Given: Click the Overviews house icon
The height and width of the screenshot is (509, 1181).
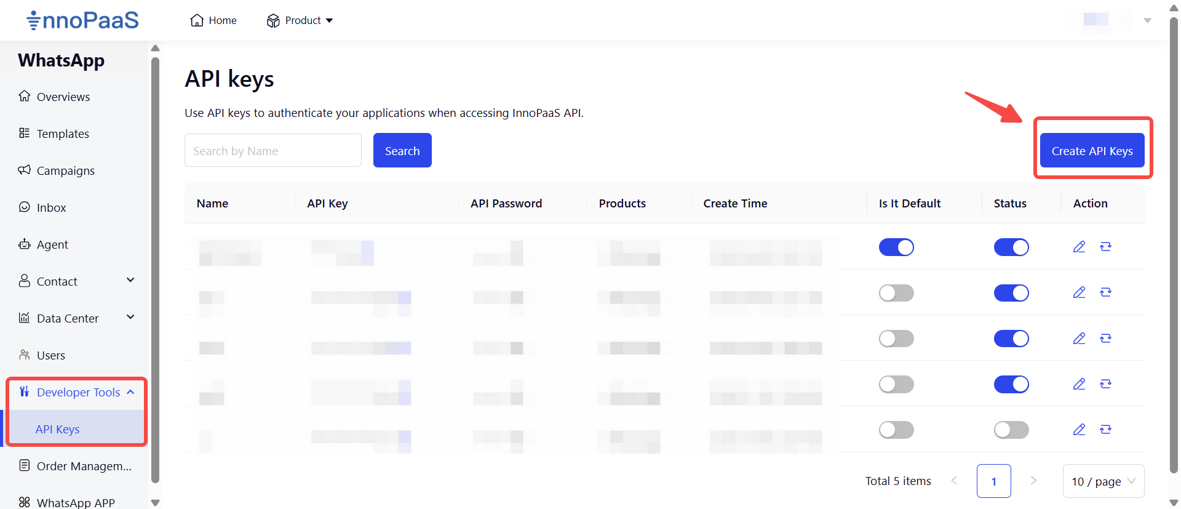Looking at the screenshot, I should (25, 96).
